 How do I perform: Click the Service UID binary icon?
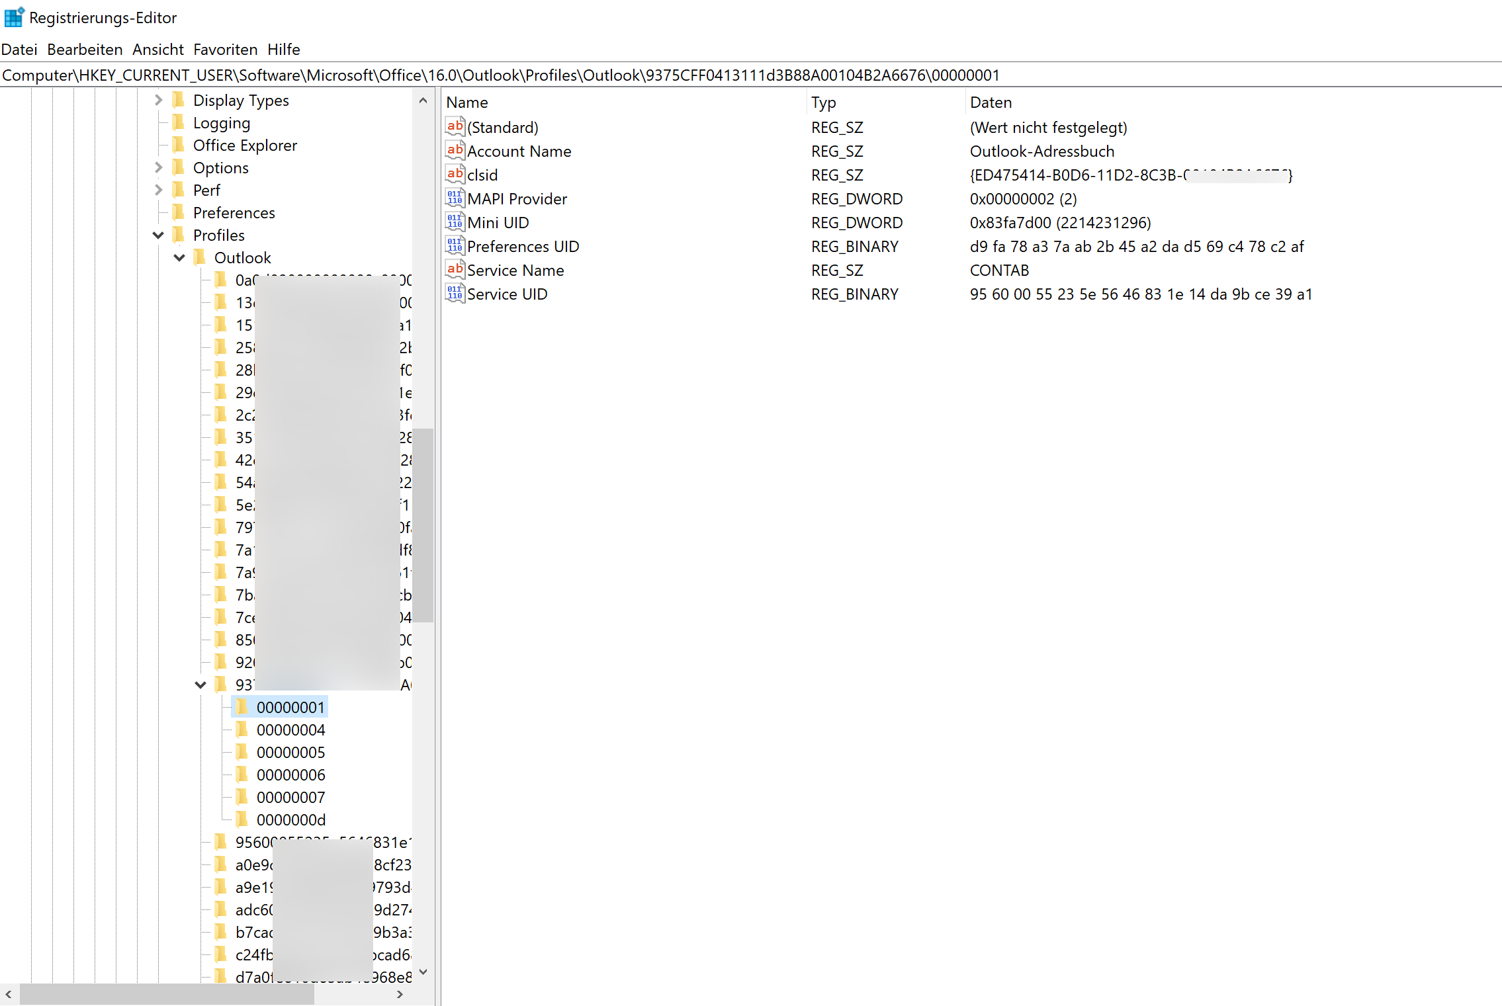click(455, 294)
